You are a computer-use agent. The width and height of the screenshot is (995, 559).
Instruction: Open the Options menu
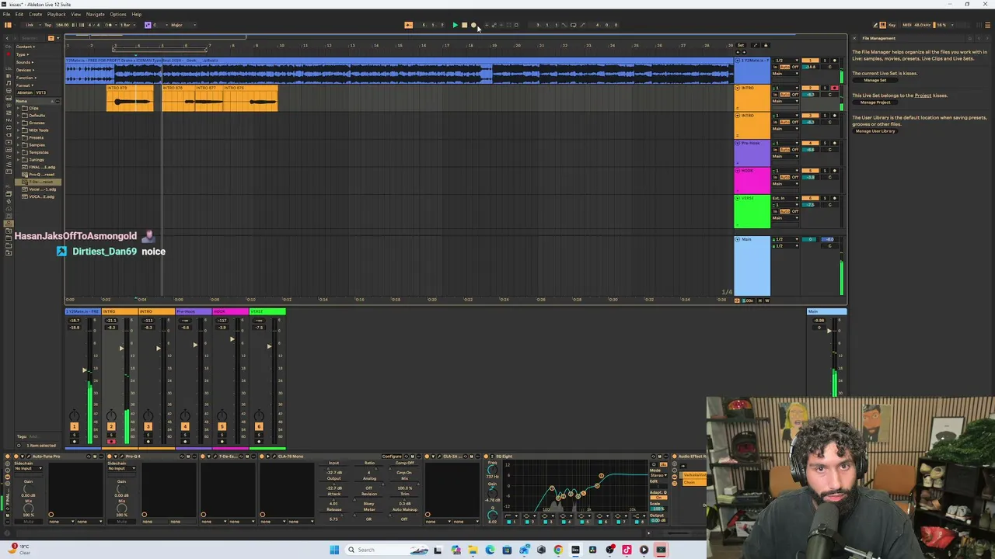(118, 14)
